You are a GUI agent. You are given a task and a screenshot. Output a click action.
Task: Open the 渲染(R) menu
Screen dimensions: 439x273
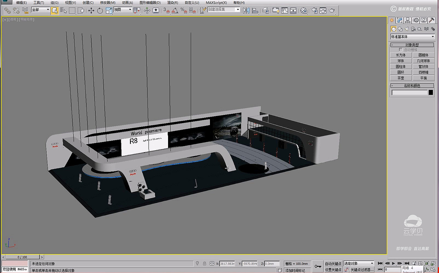[x=173, y=3]
